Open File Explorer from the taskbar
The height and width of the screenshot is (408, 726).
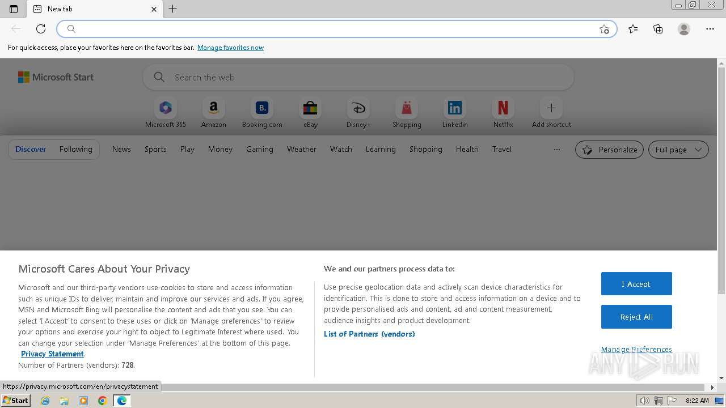coord(64,401)
